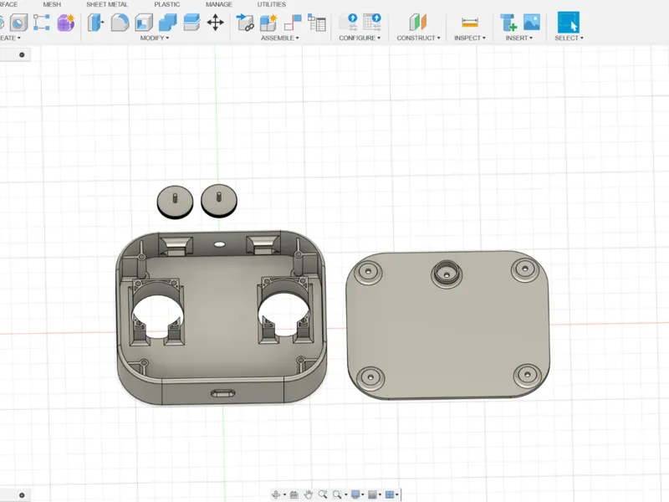
Task: Select the Pan hand tool
Action: [x=309, y=494]
